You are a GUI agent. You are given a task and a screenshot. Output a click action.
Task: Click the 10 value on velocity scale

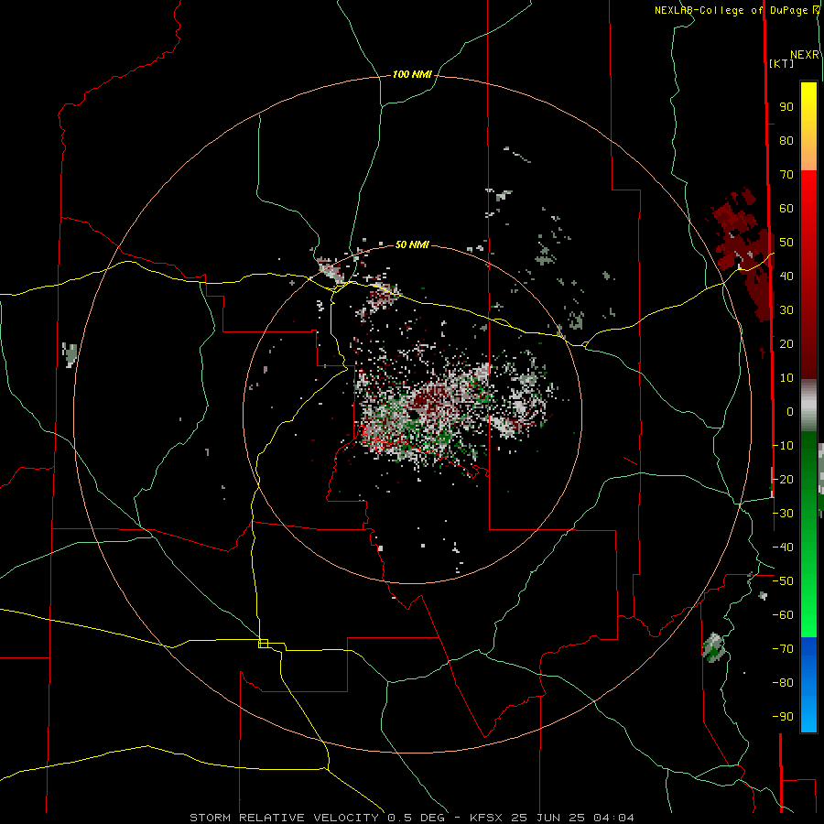[786, 378]
